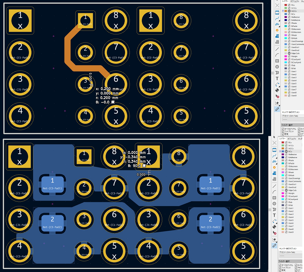This screenshot has height=272, width=304.
Task: Select In1.Cu layer name in upper window
Action: 294,8
